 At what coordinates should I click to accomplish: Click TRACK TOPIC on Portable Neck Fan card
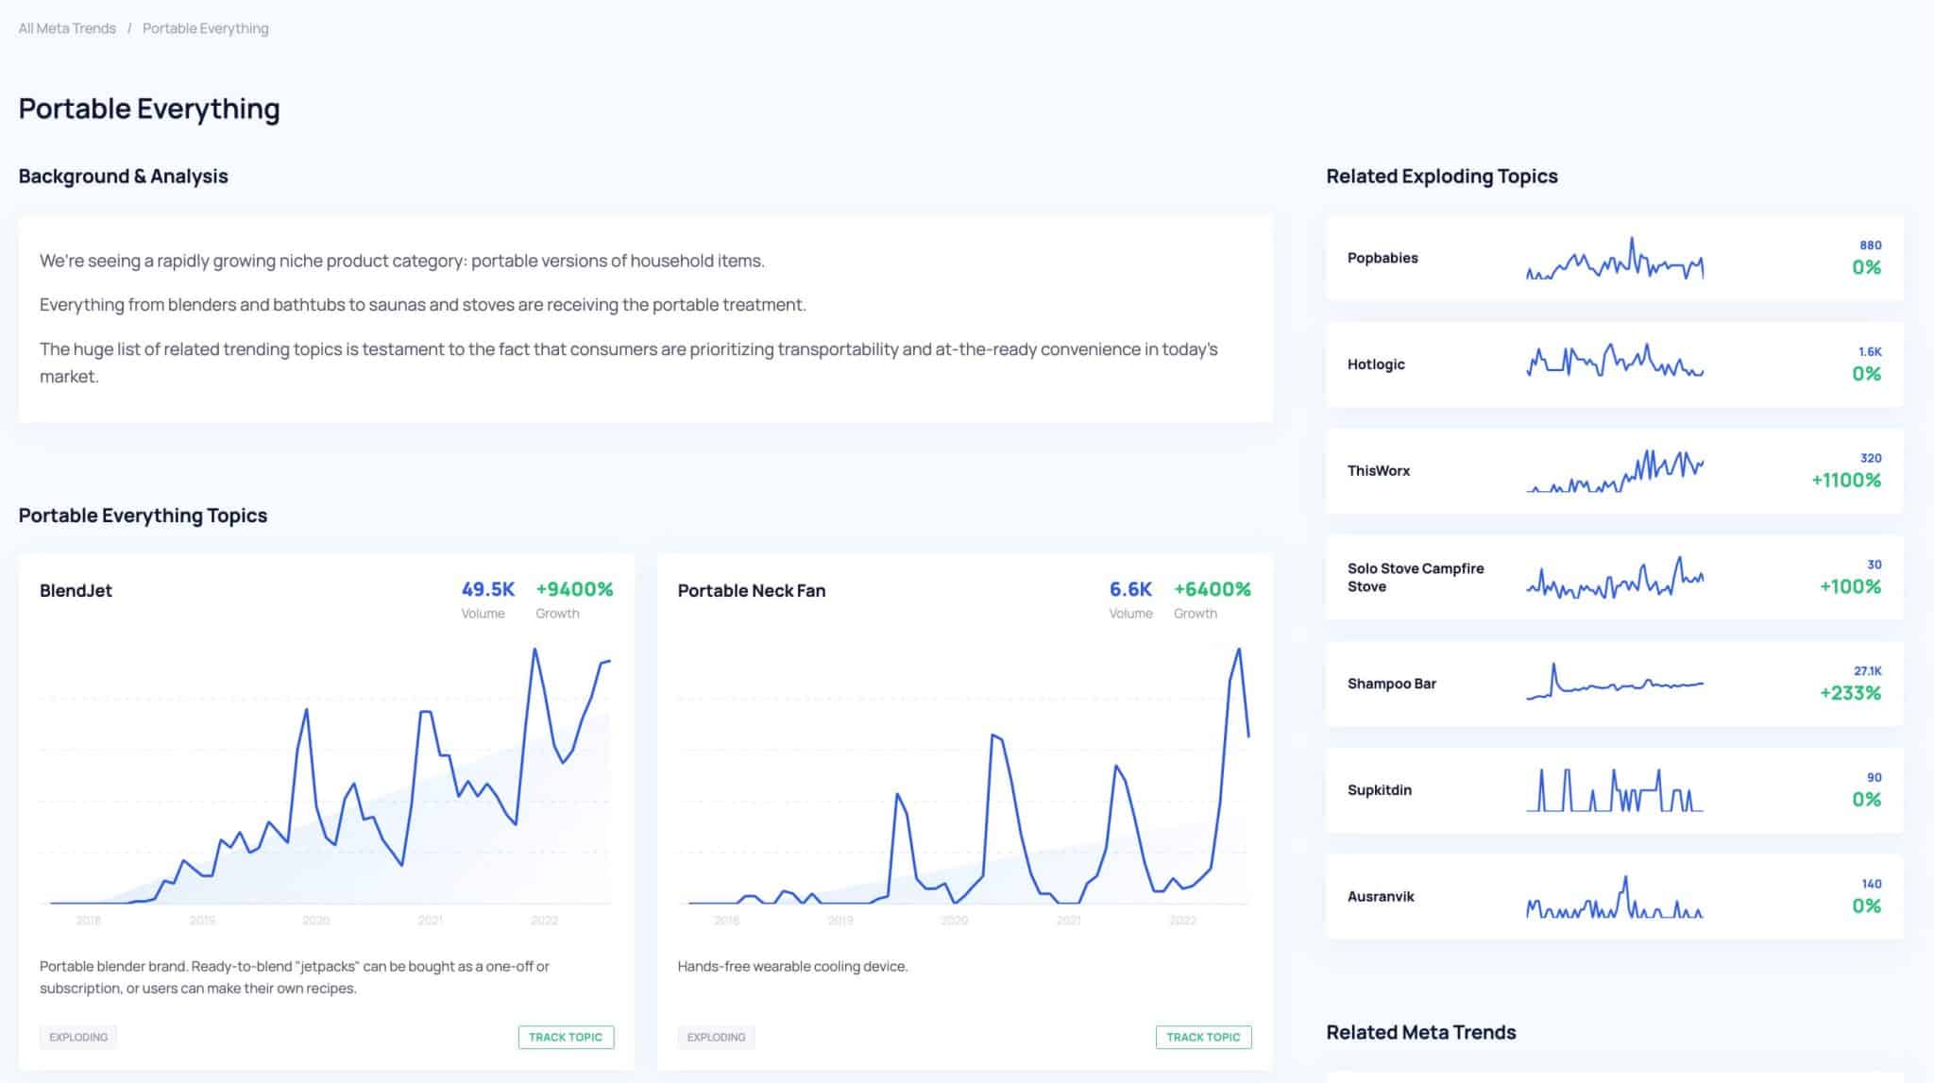coord(1203,1036)
